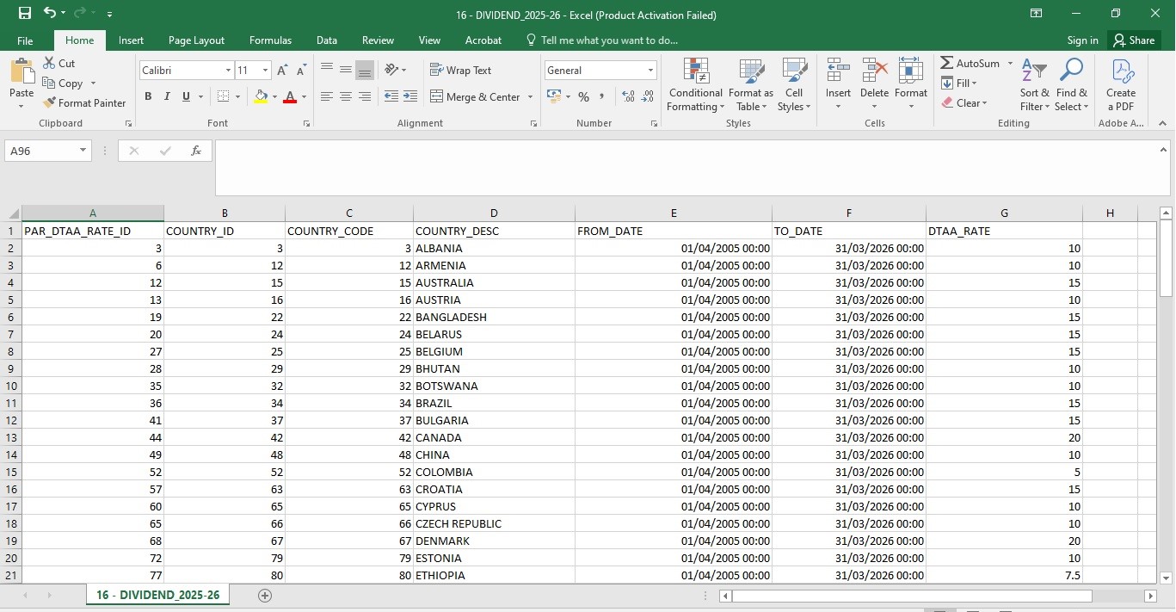Expand the General number format dropdown
Screen dimensions: 1176x612
click(x=650, y=71)
